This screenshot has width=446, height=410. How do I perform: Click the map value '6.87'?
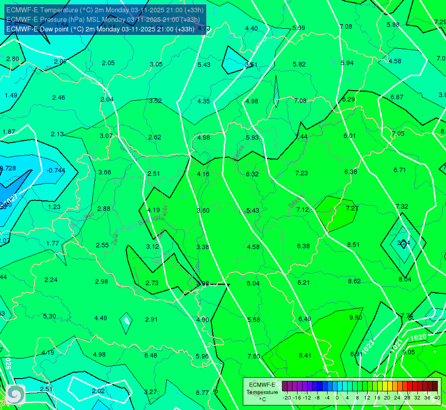tap(397, 97)
